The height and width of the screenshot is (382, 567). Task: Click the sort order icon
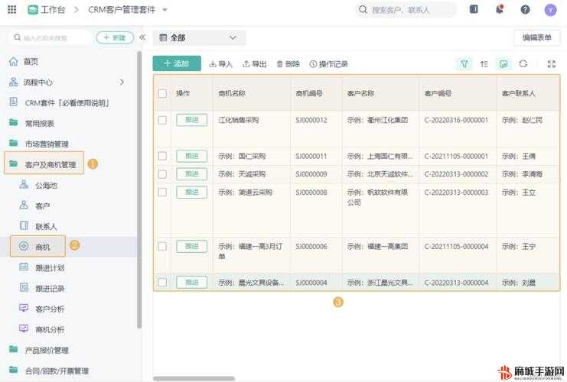(x=484, y=64)
